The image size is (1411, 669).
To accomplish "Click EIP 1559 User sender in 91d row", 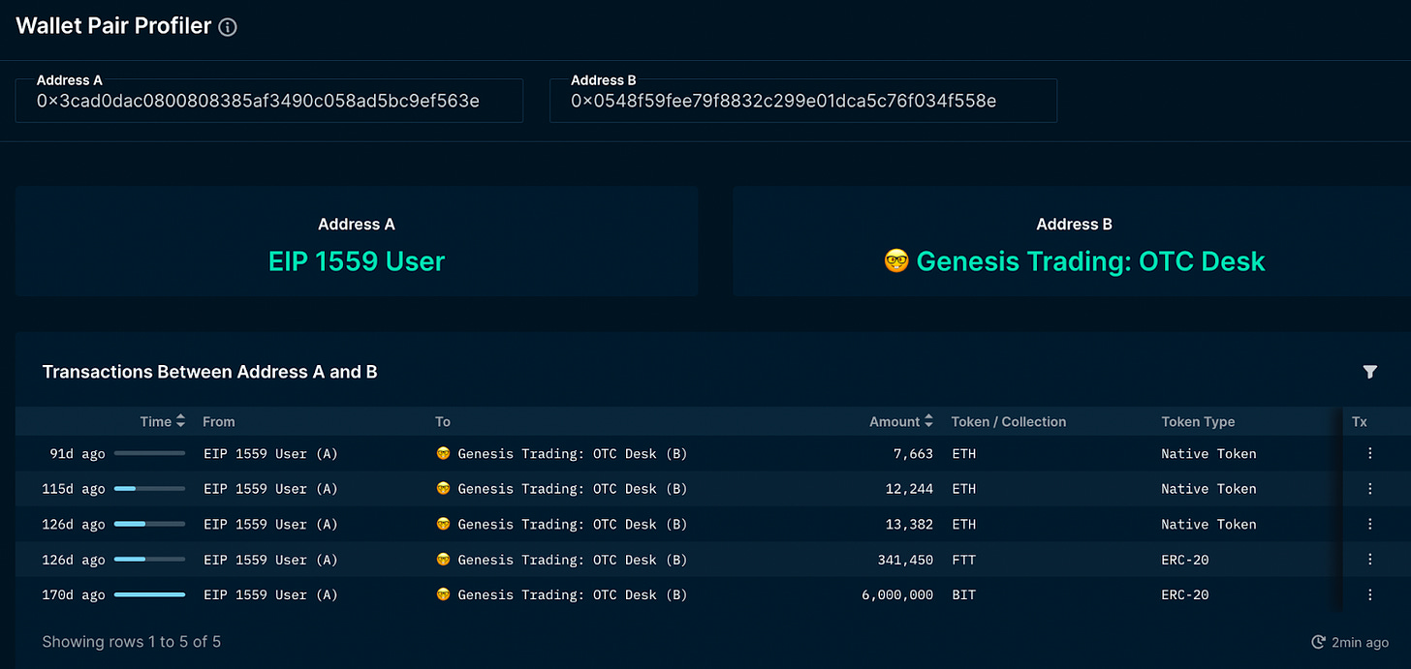I will tap(270, 453).
